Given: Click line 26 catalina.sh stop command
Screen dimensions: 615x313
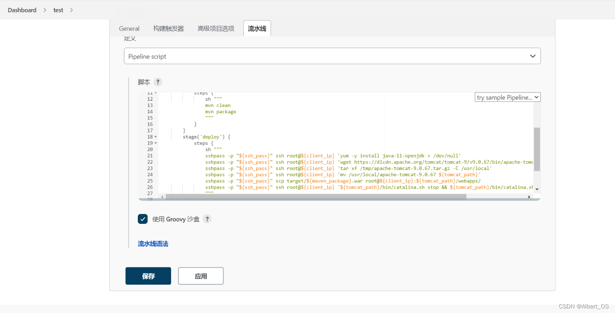Looking at the screenshot, I should (369, 187).
